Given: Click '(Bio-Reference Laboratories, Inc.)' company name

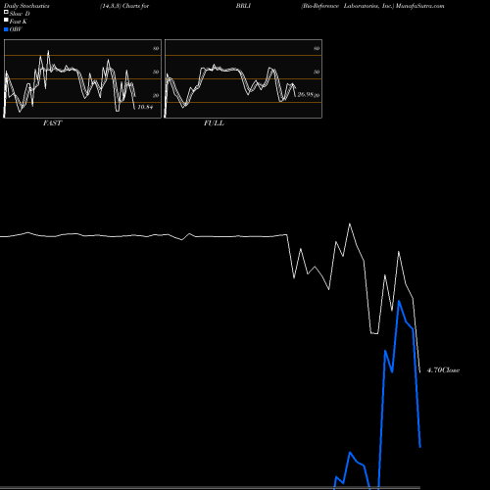Looking at the screenshot, I should (348, 6).
